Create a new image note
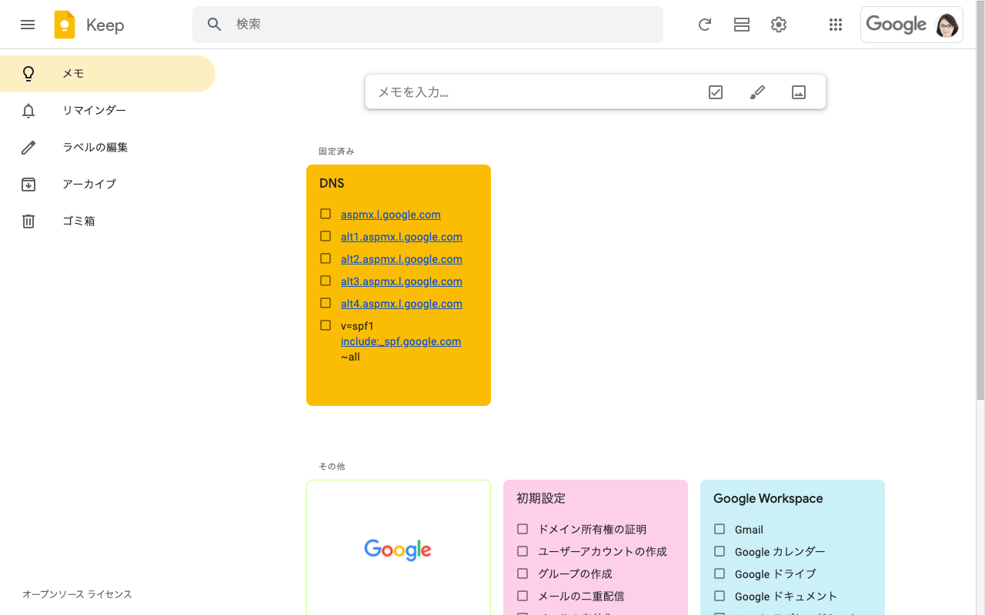 point(799,92)
